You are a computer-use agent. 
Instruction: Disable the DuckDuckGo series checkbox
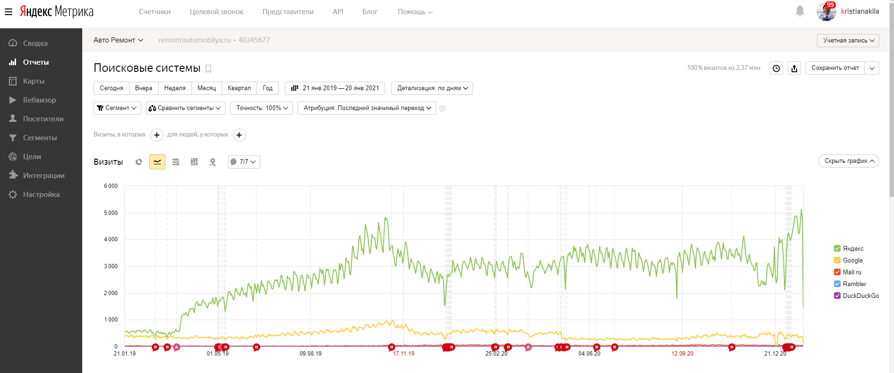837,296
